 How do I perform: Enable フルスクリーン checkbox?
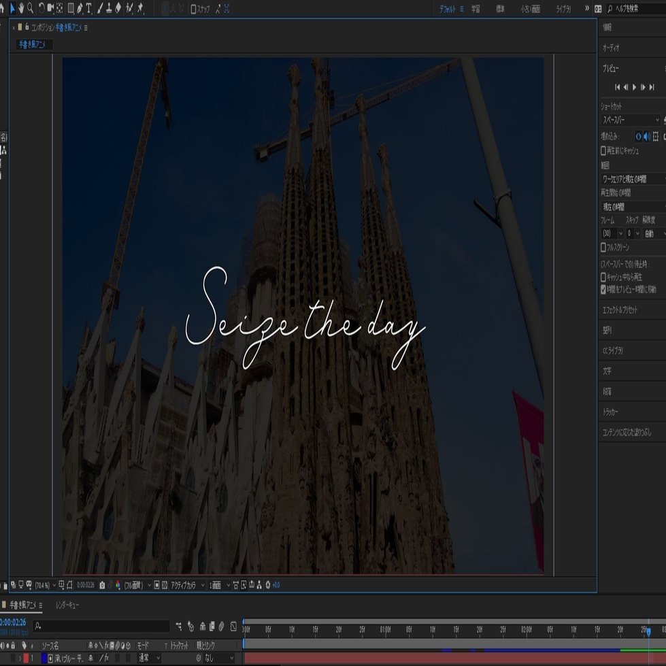(x=603, y=247)
